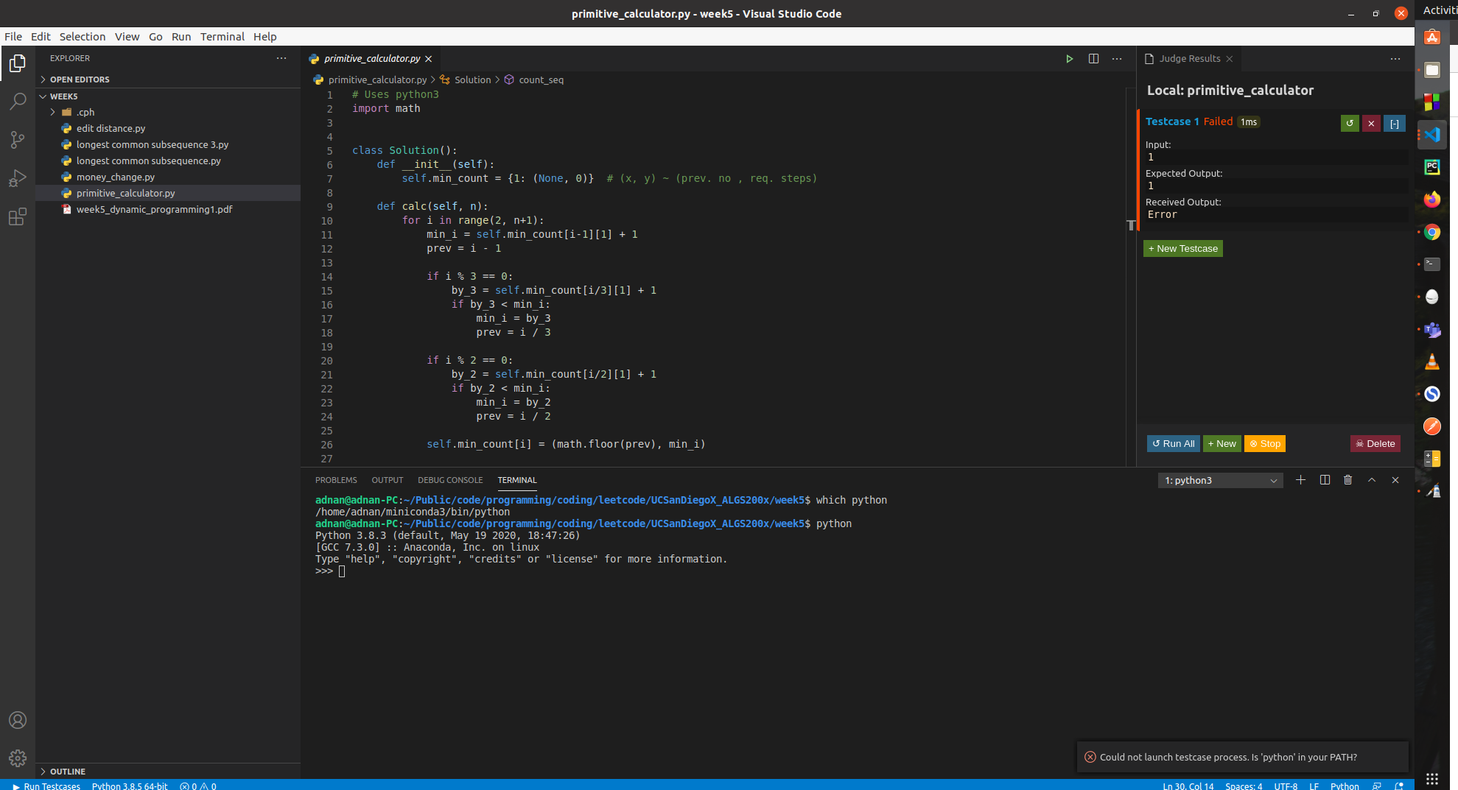Open the Extensions view
This screenshot has width=1458, height=790.
[x=17, y=216]
